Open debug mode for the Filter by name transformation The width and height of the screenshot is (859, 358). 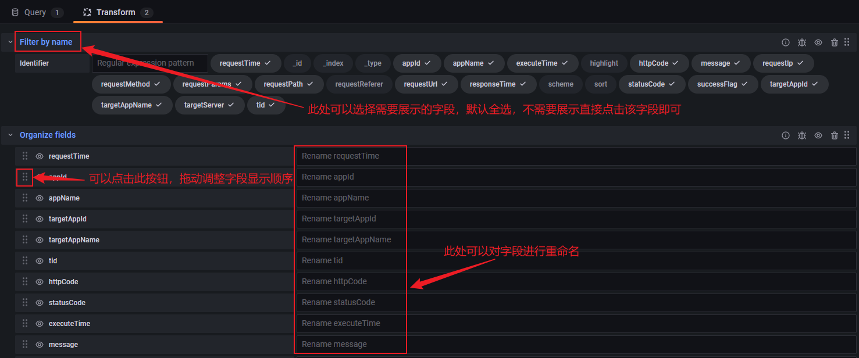pyautogui.click(x=802, y=42)
